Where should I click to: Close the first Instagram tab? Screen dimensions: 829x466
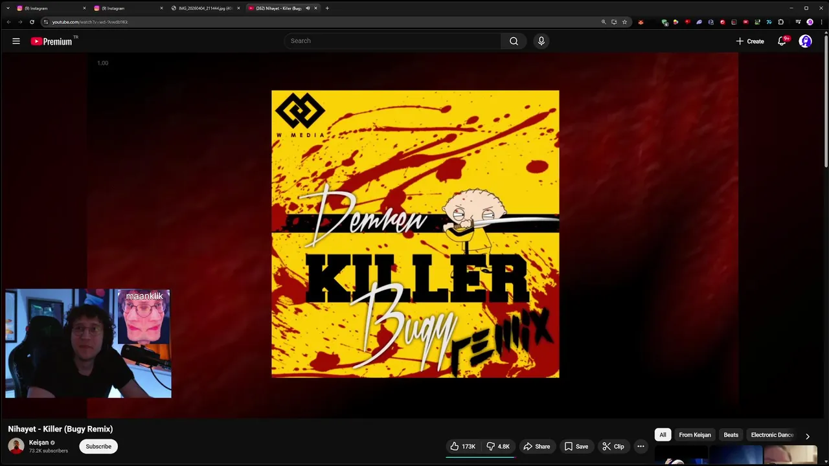pos(84,8)
